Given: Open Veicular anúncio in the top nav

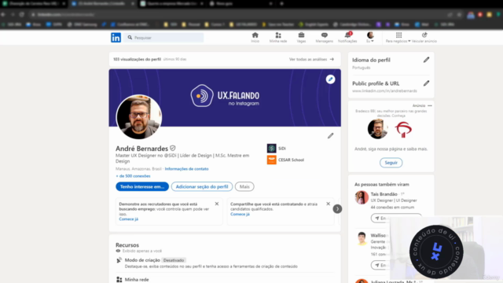Looking at the screenshot, I should click(x=424, y=37).
